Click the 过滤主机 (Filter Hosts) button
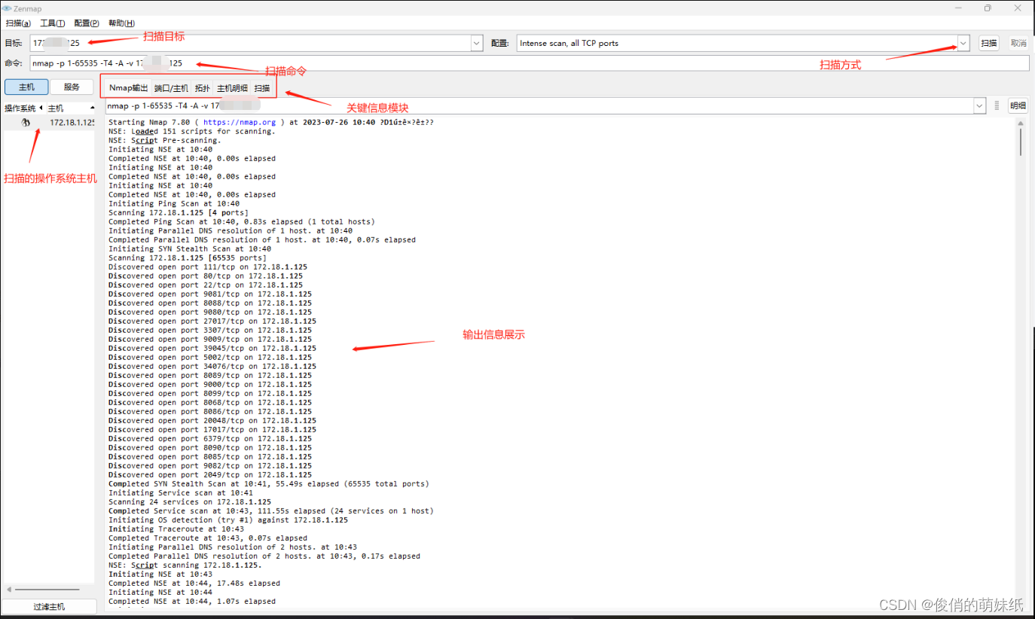Viewport: 1035px width, 619px height. (x=49, y=606)
